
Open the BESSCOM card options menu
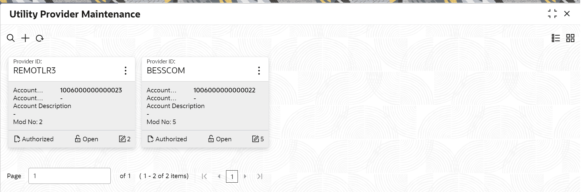pos(259,71)
